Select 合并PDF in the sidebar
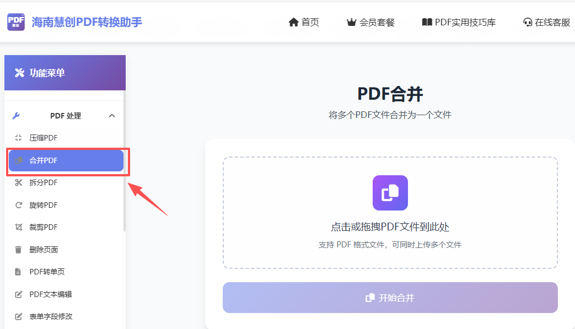 [66, 160]
